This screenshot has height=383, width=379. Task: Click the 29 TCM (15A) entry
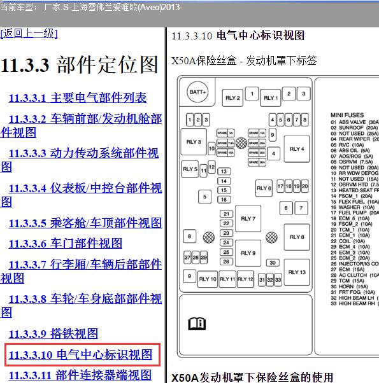pyautogui.click(x=347, y=281)
